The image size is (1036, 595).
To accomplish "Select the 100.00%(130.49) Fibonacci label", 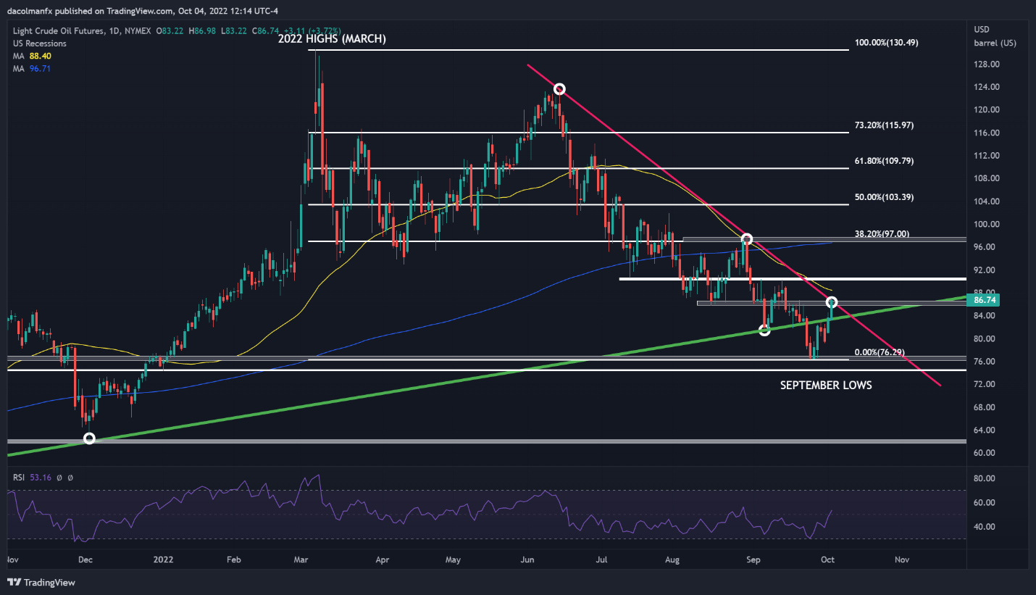I will [x=887, y=43].
